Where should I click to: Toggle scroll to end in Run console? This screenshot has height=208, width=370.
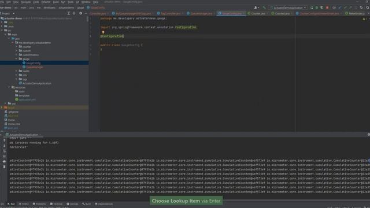(4, 156)
